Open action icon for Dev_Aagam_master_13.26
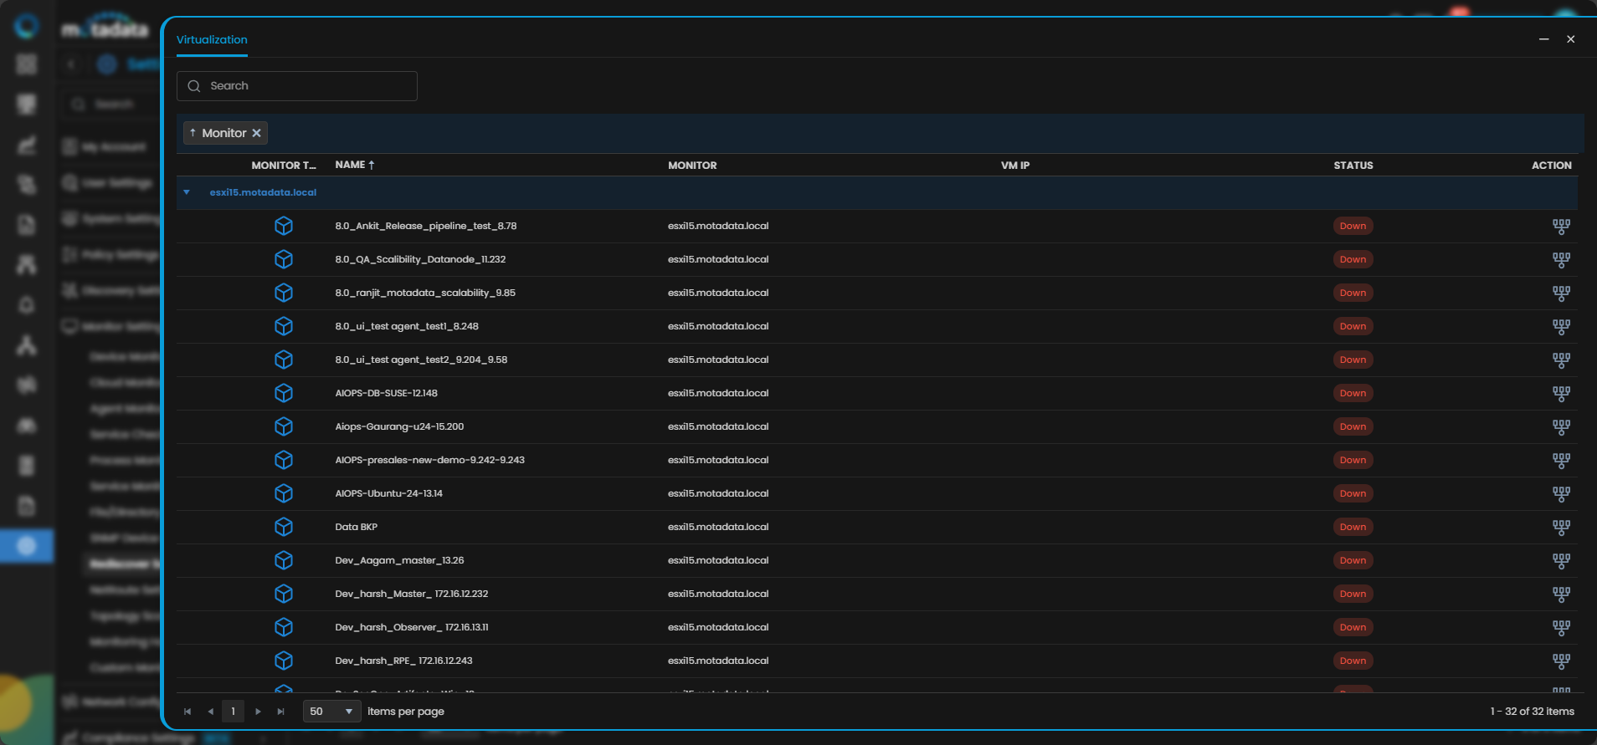The height and width of the screenshot is (745, 1597). tap(1561, 561)
